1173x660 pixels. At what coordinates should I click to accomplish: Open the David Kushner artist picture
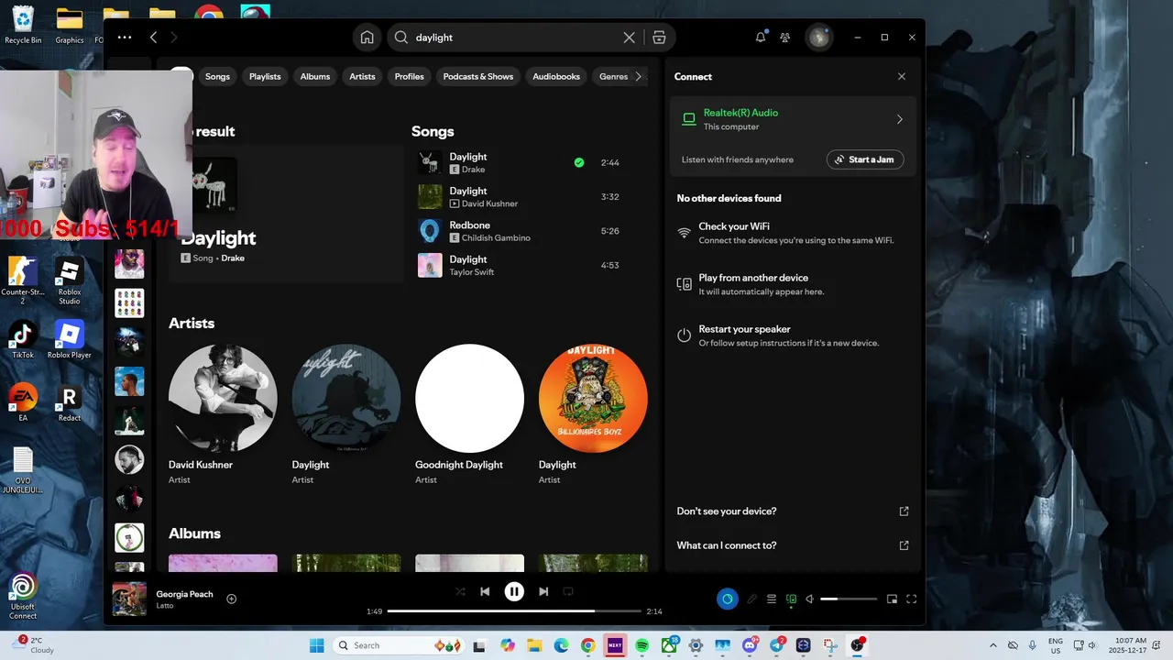coord(223,398)
